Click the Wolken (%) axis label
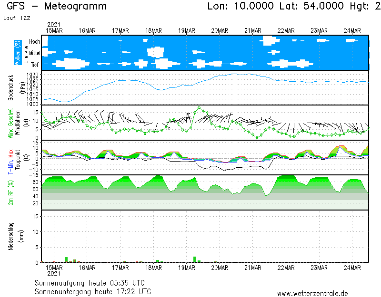The height and width of the screenshot is (297, 381). (18, 53)
